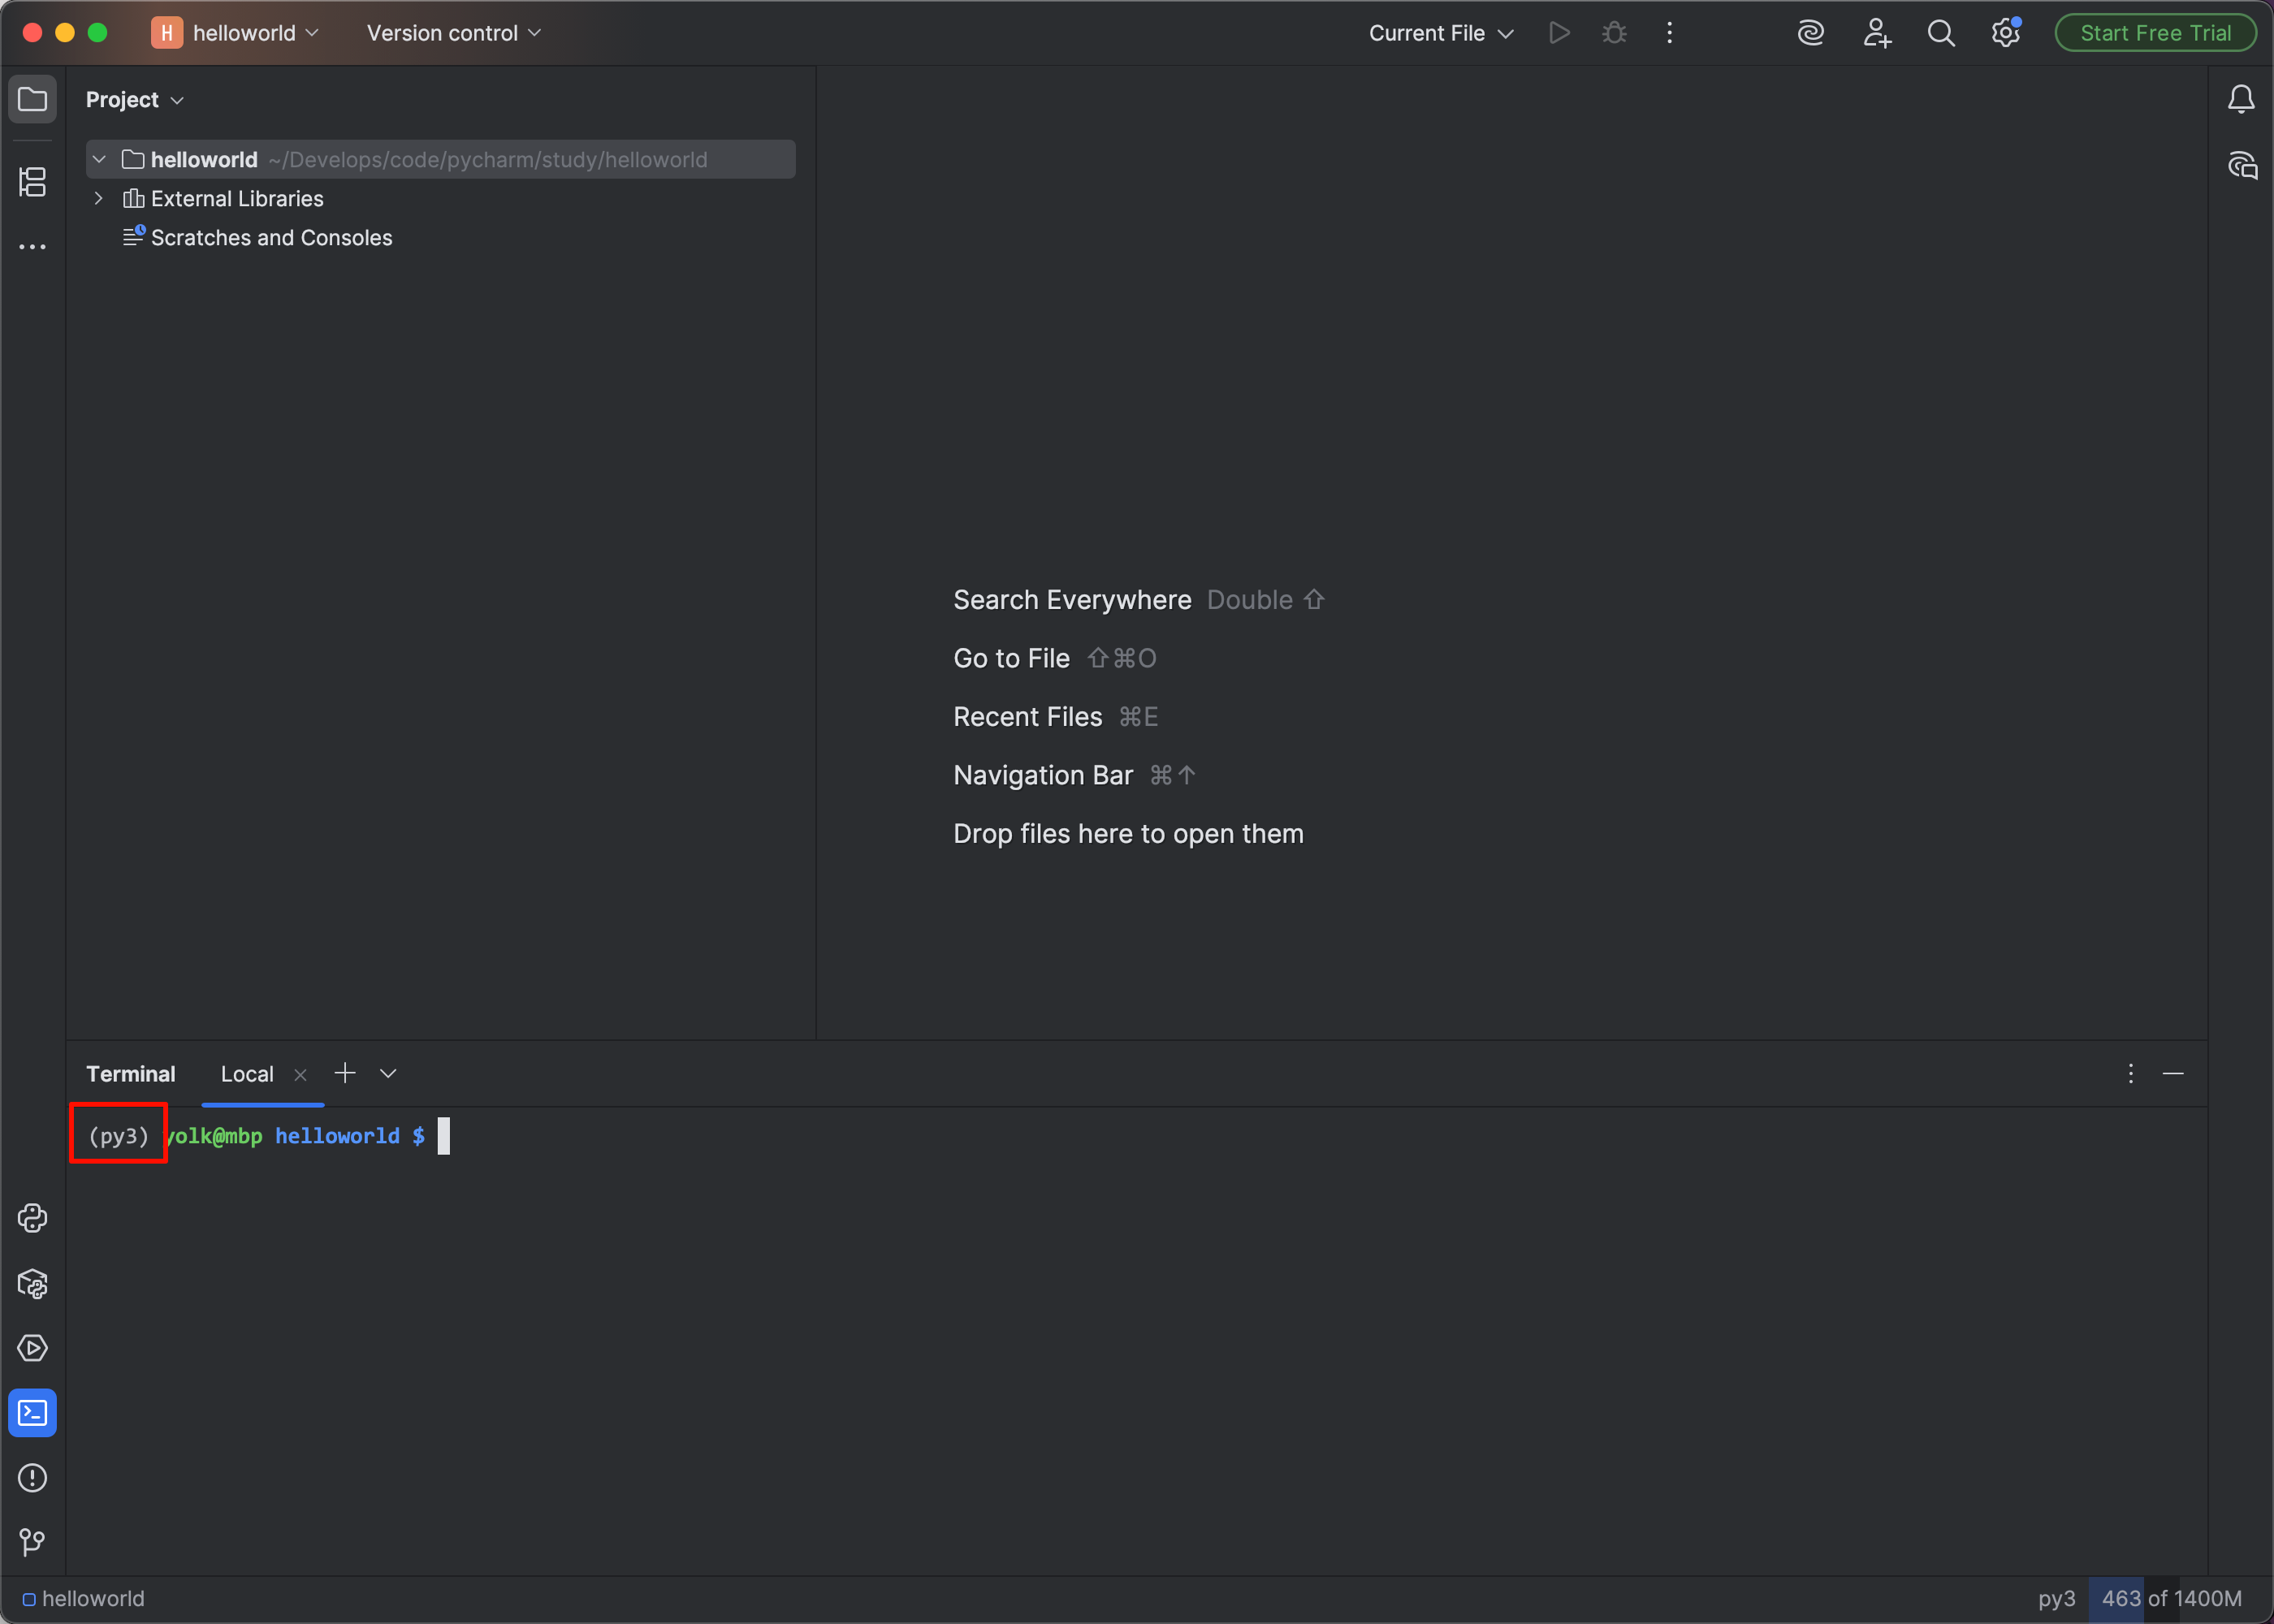Show the Notifications bell panel
Image resolution: width=2274 pixels, height=1624 pixels.
click(2241, 99)
